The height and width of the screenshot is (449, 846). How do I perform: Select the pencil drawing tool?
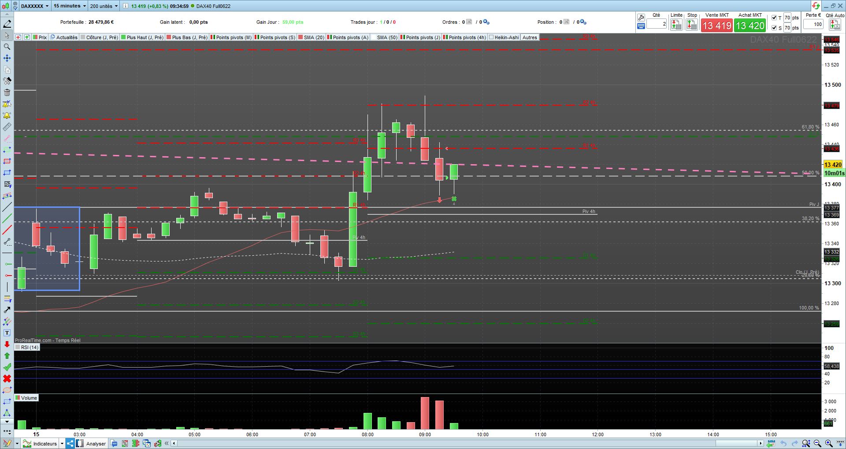pos(7,24)
